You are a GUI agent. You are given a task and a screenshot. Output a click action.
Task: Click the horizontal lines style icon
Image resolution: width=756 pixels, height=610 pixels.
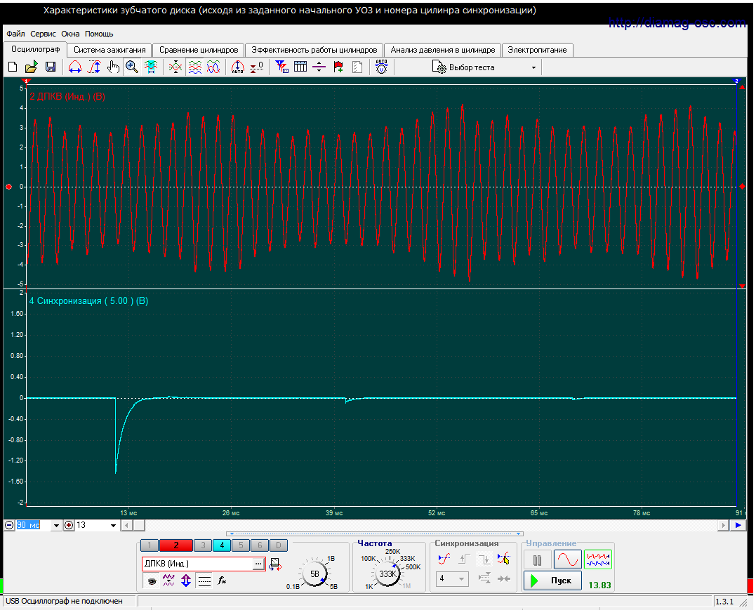(x=204, y=581)
